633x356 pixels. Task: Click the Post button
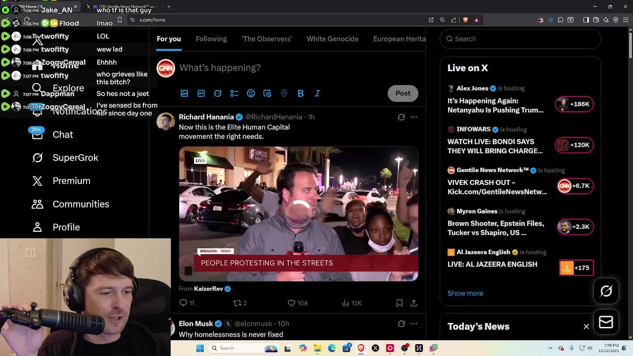pyautogui.click(x=403, y=93)
